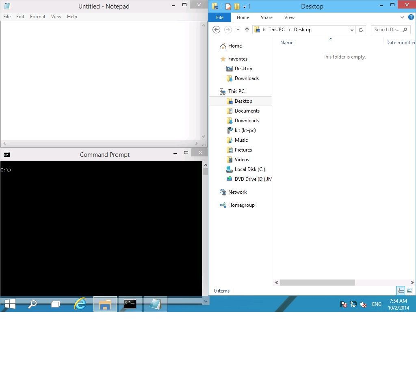Viewport: 416px width, 390px height.
Task: Go forward in Explorer navigation
Action: [x=228, y=30]
